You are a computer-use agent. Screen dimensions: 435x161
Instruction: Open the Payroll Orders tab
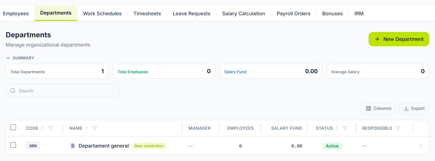pos(293,13)
